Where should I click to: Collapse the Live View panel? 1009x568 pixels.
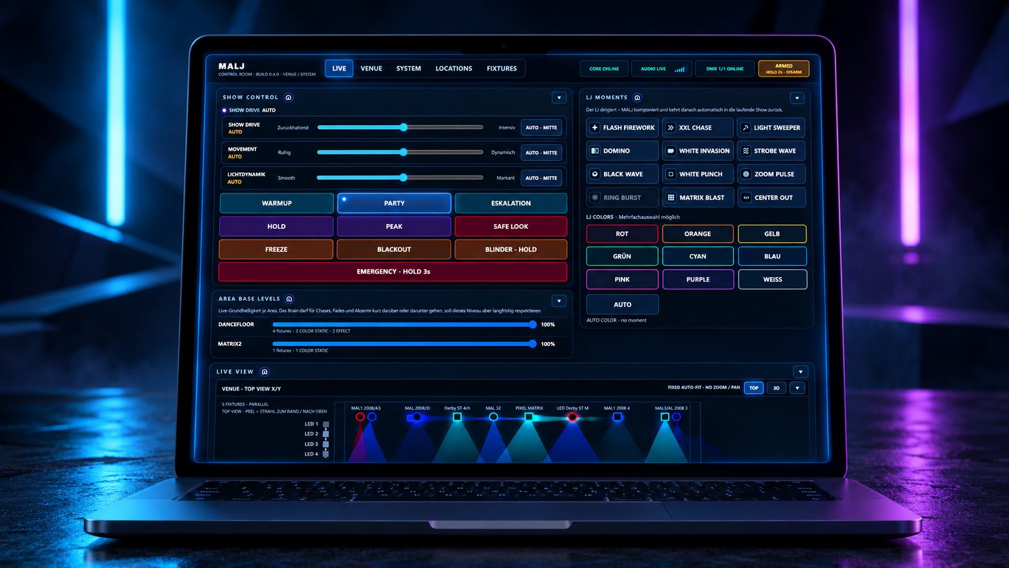tap(801, 372)
